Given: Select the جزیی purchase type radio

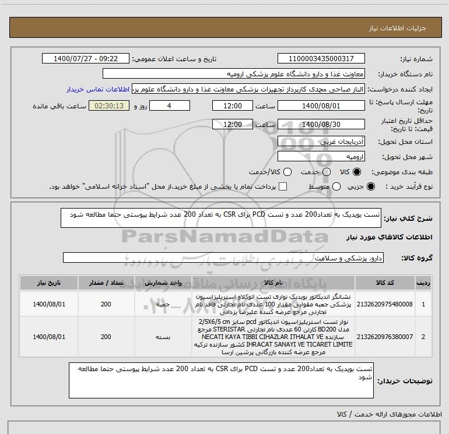Looking at the screenshot, I should (x=370, y=186).
